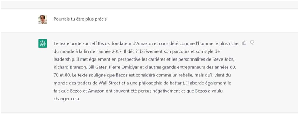Click the thumbs down icon on the response
Viewport: 299px width, 129px height.
click(x=252, y=43)
